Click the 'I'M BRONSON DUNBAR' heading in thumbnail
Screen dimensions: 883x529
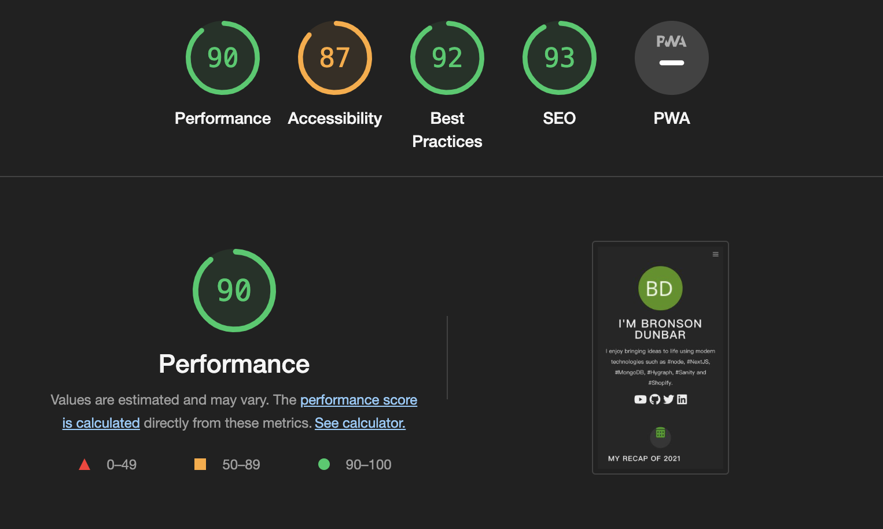[660, 329]
